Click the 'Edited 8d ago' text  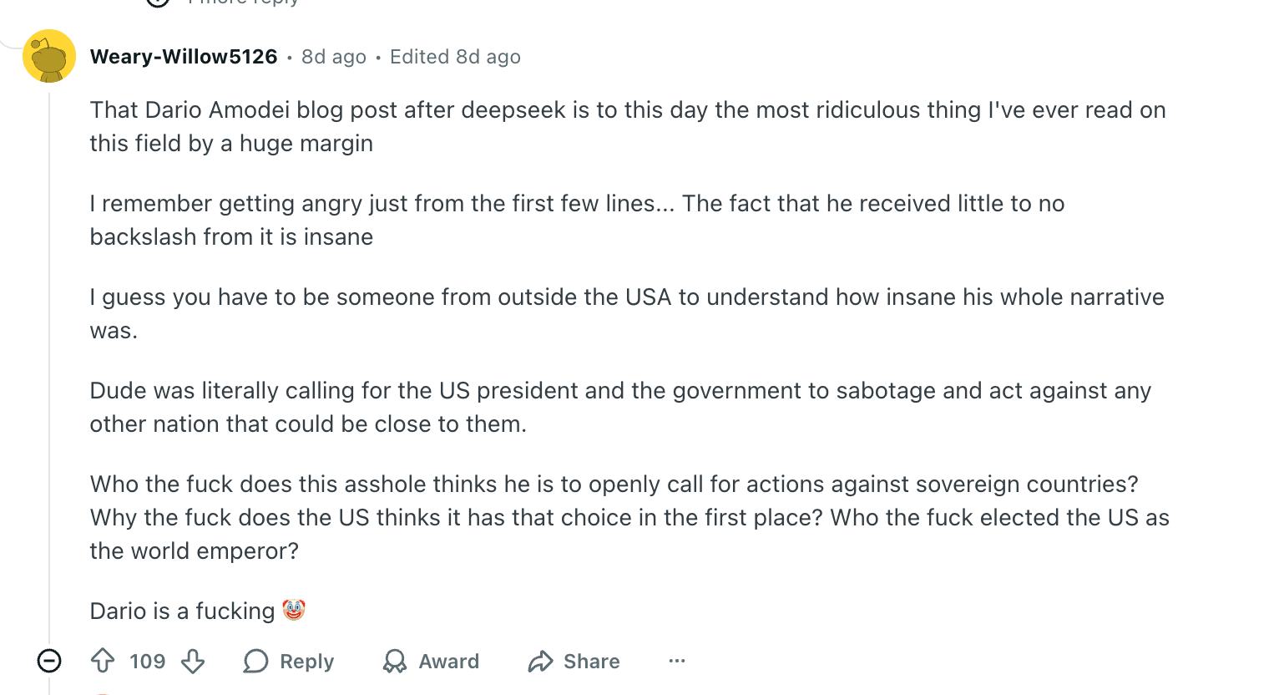pyautogui.click(x=454, y=56)
